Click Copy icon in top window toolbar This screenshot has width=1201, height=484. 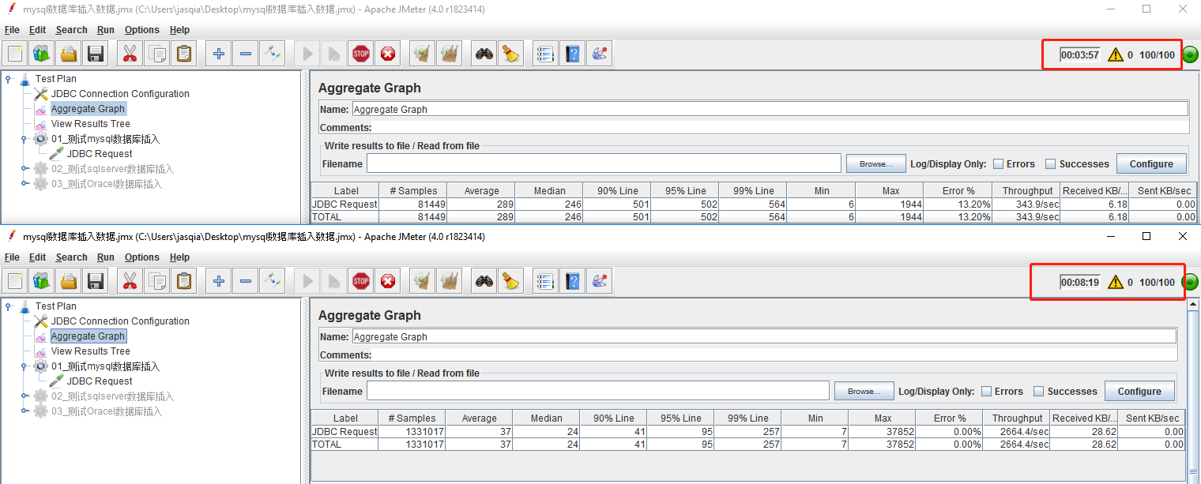[157, 54]
